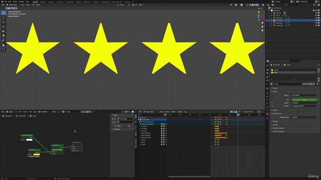Select the Rotate tool
This screenshot has width=321, height=180.
click(4, 26)
